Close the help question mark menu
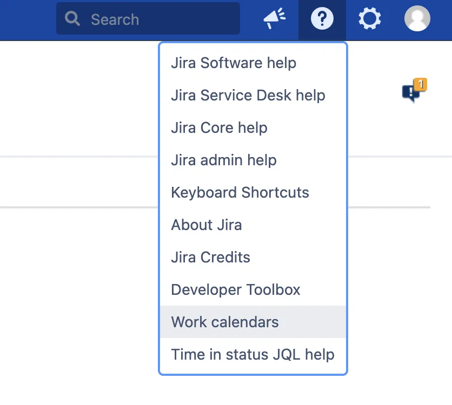Screen dimensions: 452x405 322,19
